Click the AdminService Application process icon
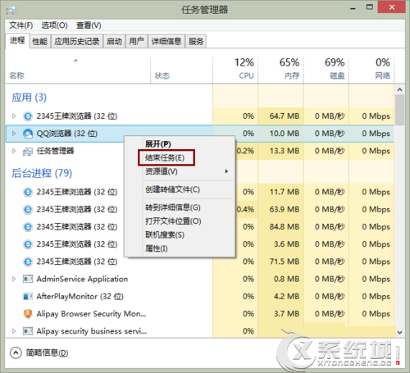 click(x=28, y=279)
